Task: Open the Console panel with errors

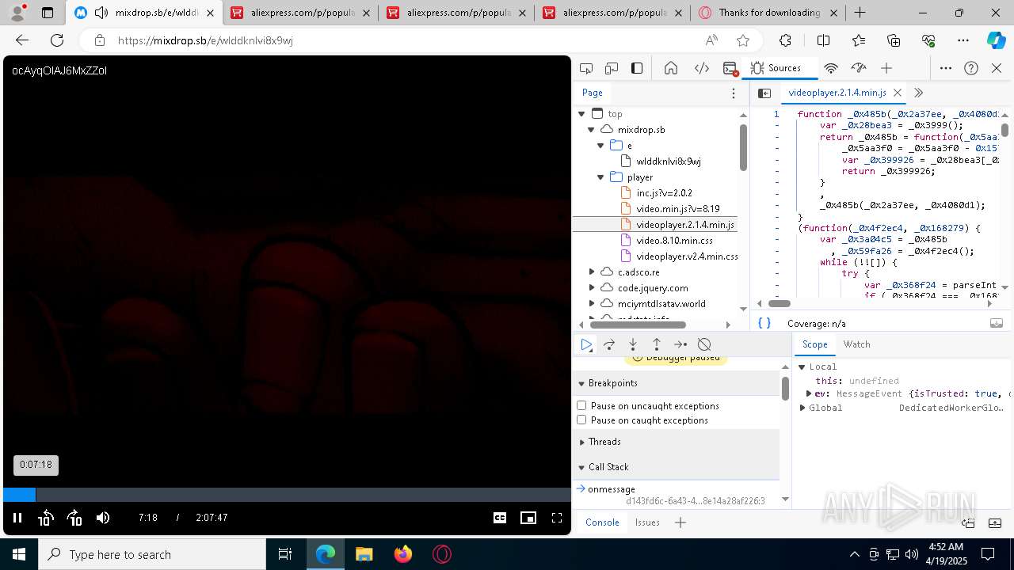Action: pos(730,68)
